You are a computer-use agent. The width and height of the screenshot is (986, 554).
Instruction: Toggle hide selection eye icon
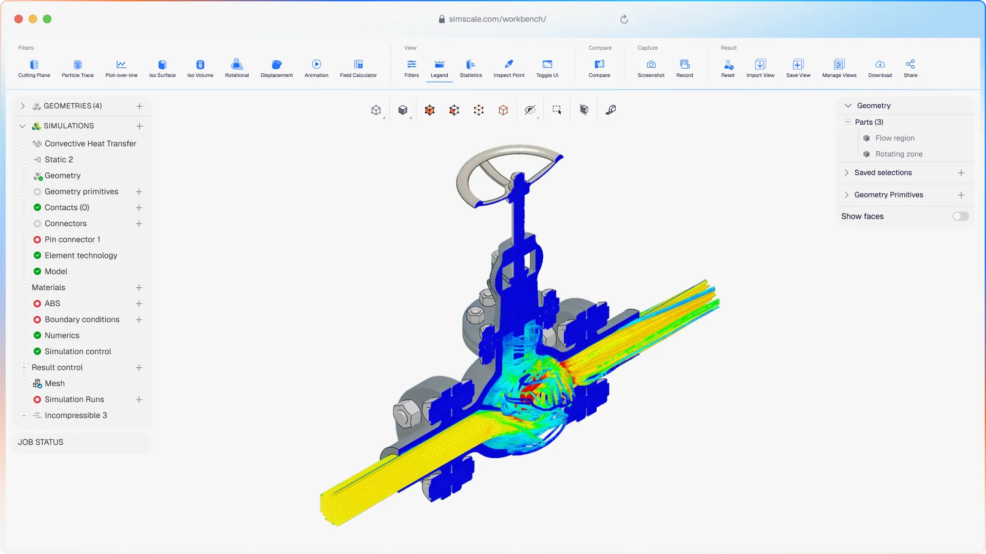pos(530,110)
